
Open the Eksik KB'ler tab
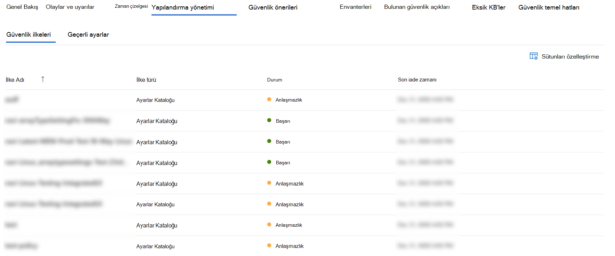488,7
